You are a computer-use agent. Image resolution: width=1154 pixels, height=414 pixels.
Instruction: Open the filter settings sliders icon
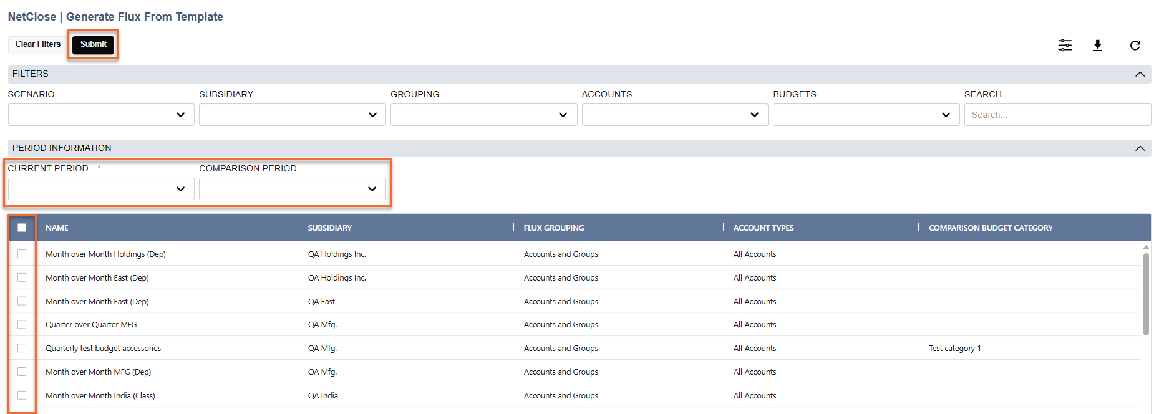click(x=1065, y=45)
